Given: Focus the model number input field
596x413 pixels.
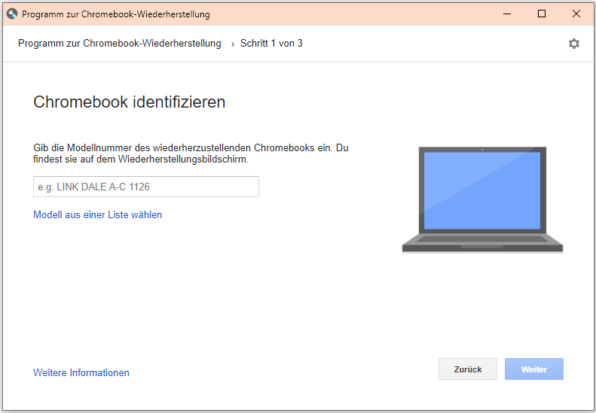Looking at the screenshot, I should 146,187.
